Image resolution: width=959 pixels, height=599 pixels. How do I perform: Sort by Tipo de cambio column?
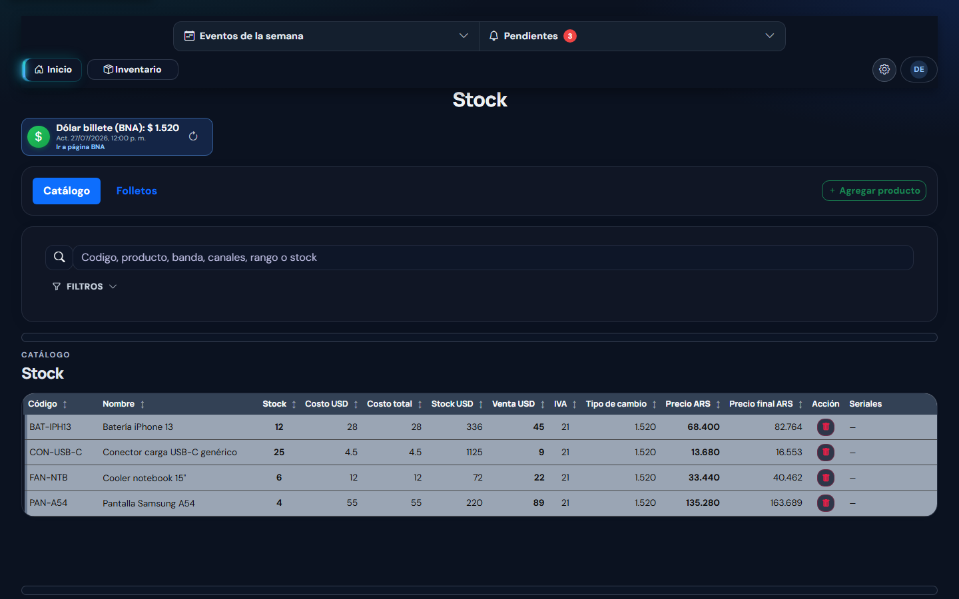[x=654, y=404]
